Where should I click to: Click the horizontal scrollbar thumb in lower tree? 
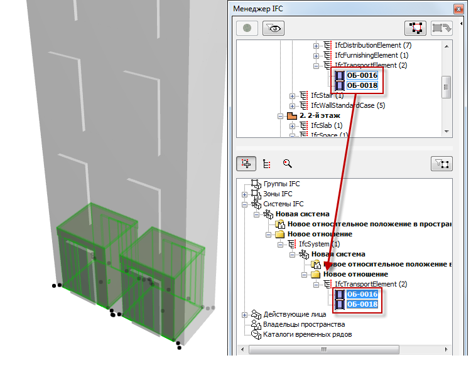(x=324, y=350)
